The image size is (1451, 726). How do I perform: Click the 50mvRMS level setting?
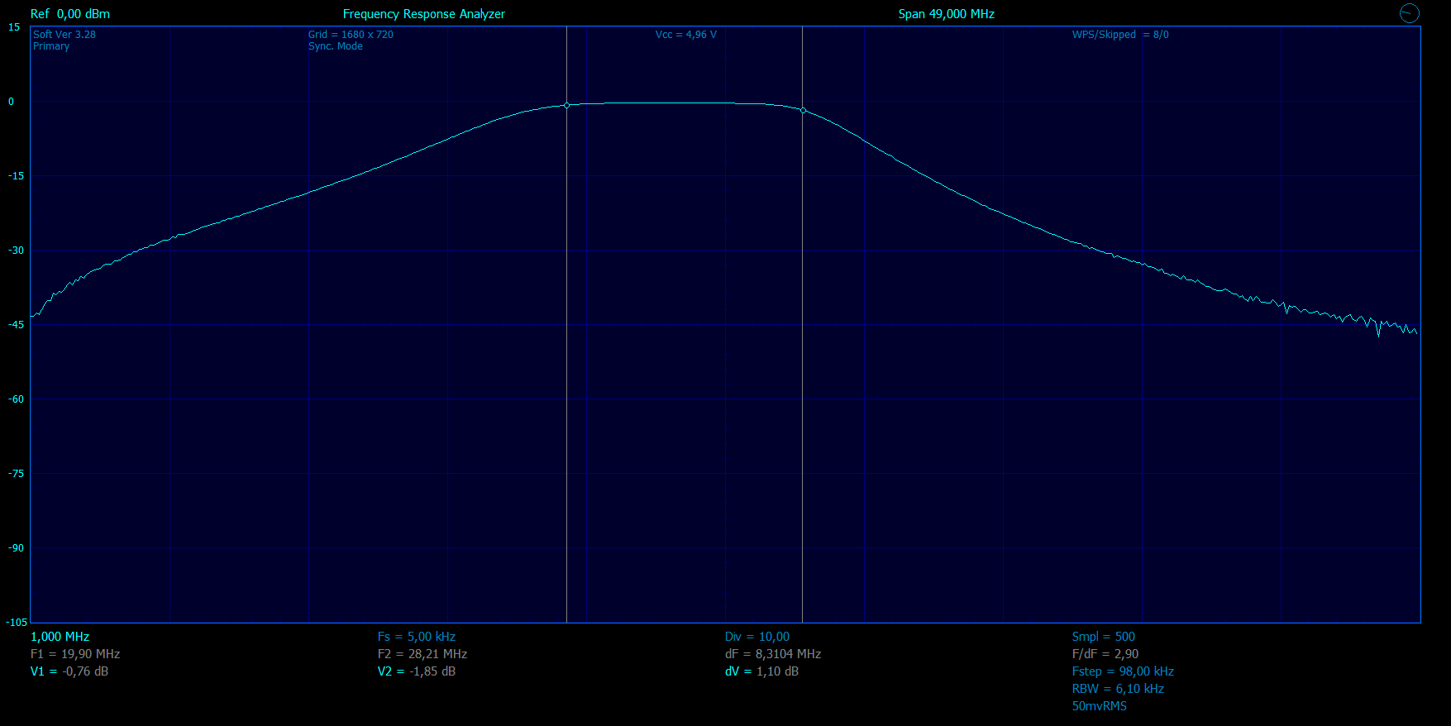(x=1099, y=706)
